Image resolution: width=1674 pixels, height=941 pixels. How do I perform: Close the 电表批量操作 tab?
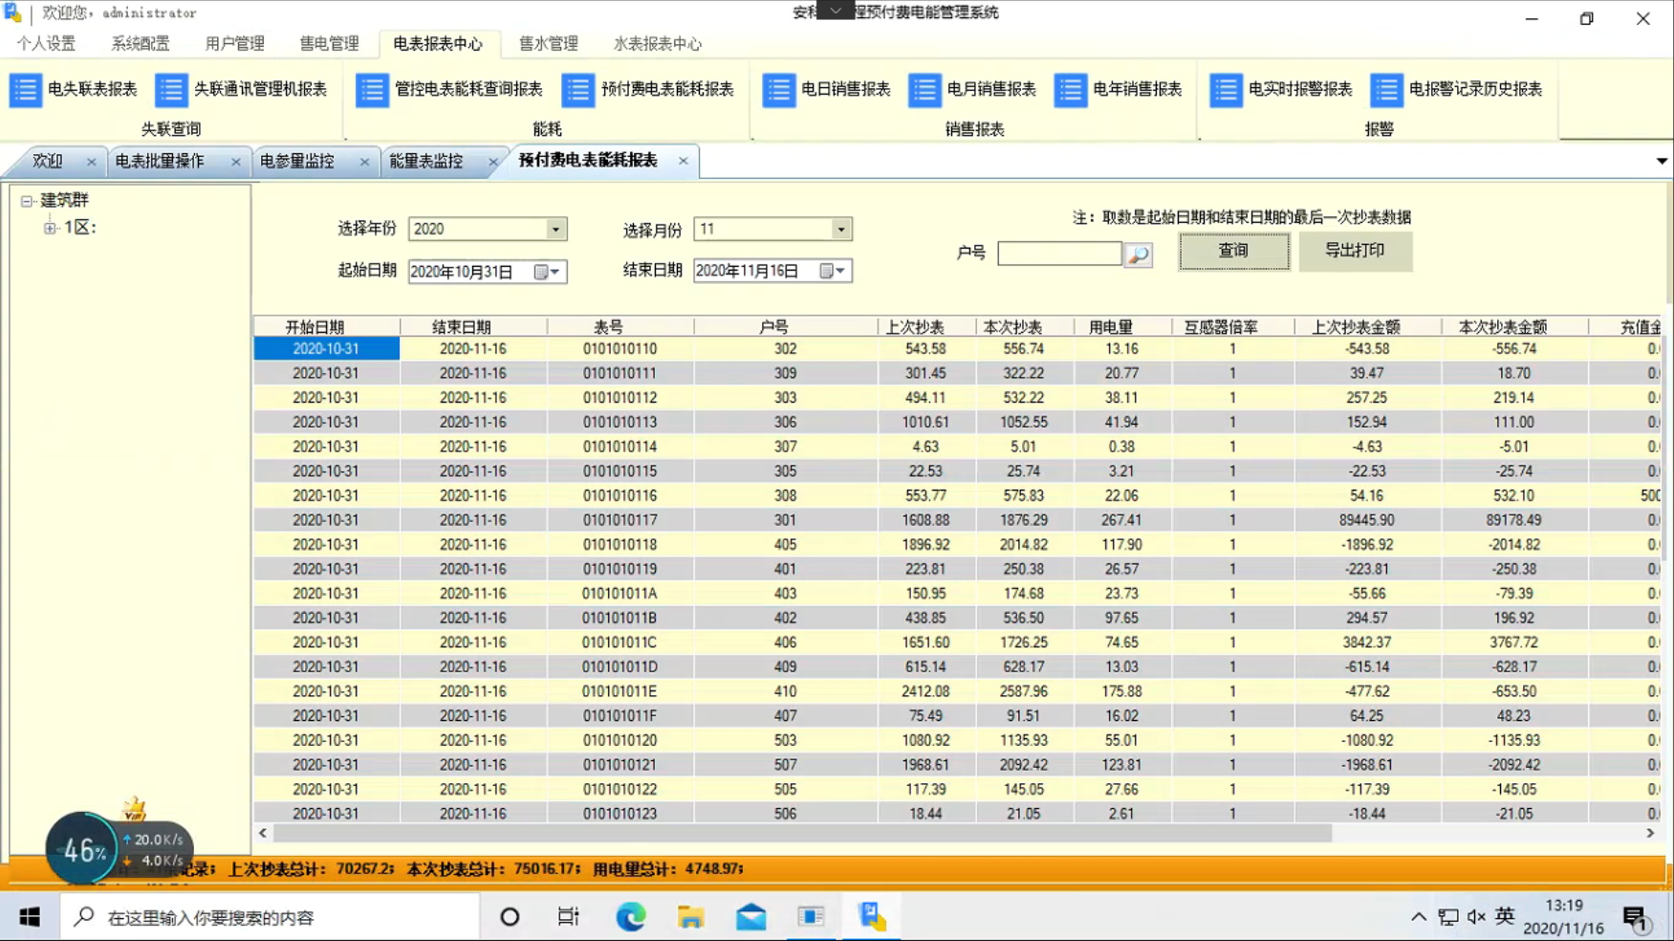pos(235,162)
